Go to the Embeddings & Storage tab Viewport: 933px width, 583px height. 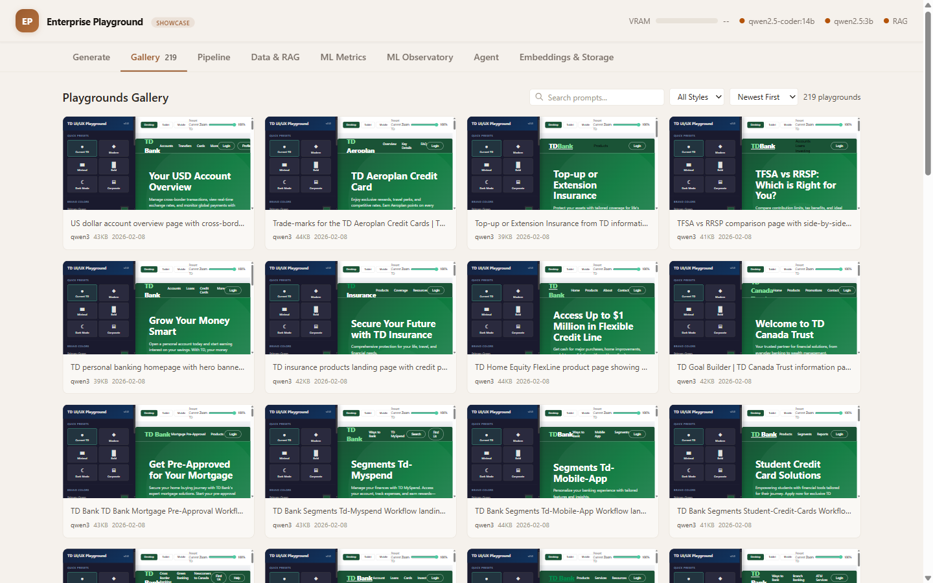pos(566,57)
